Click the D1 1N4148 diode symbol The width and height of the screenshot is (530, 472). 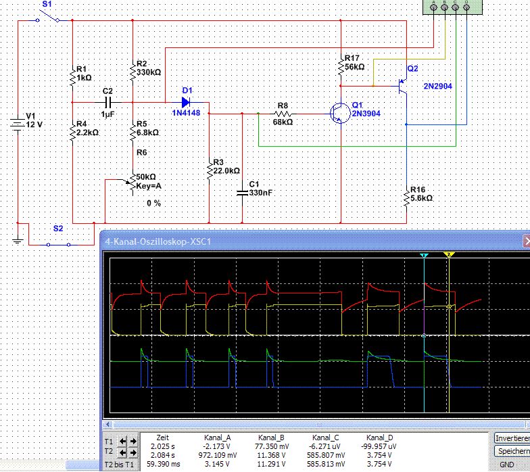pos(186,102)
